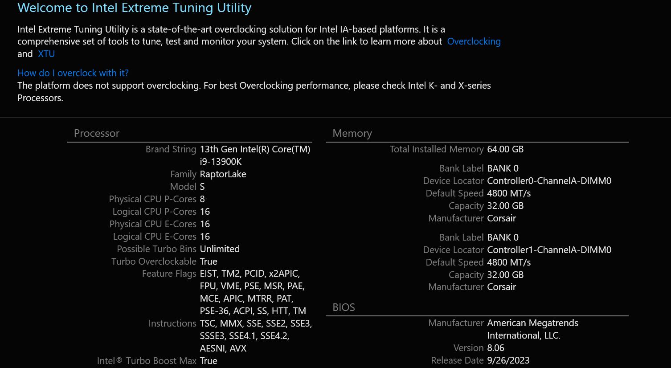Viewport: 671px width, 368px height.
Task: Click the Total Installed Memory value '64.00 GB'
Action: click(x=505, y=149)
